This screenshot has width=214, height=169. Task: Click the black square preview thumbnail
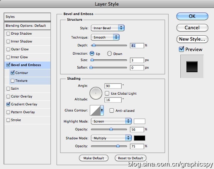click(x=192, y=67)
